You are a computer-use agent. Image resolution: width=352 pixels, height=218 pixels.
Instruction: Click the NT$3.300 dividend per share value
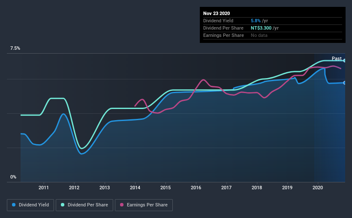(261, 28)
